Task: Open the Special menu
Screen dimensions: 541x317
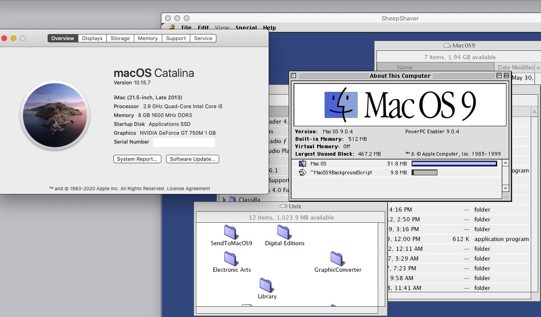Action: [x=246, y=28]
